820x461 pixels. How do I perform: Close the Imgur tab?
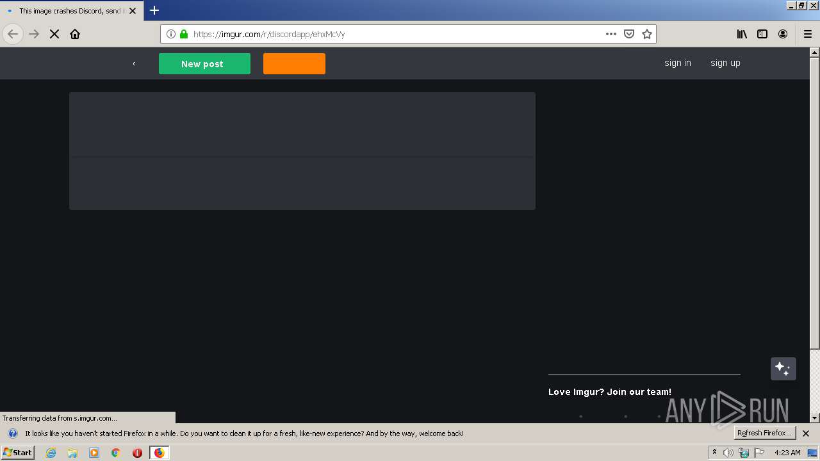pyautogui.click(x=133, y=11)
